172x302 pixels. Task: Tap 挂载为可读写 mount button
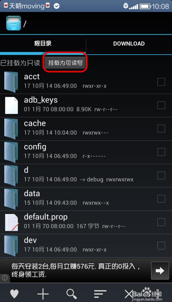[x=65, y=63]
